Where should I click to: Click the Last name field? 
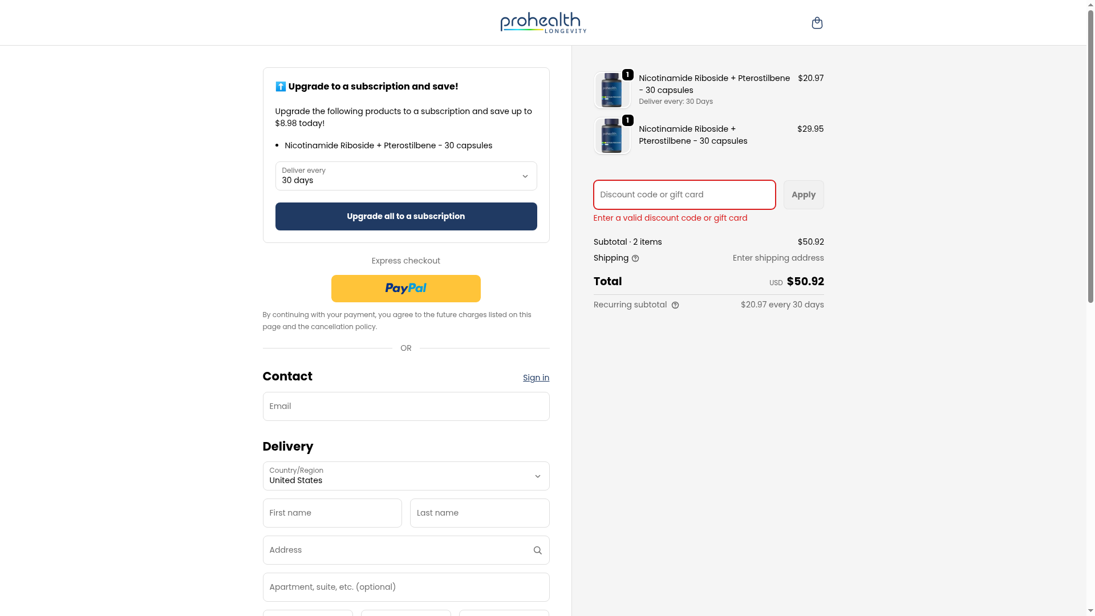tap(479, 513)
